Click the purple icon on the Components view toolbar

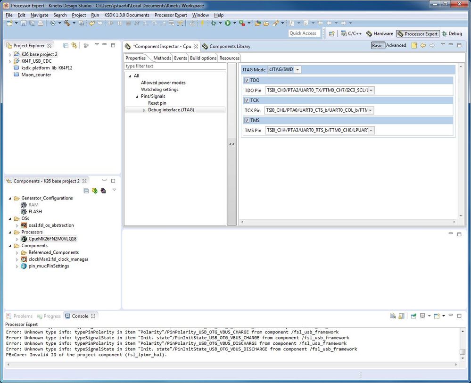tap(103, 191)
